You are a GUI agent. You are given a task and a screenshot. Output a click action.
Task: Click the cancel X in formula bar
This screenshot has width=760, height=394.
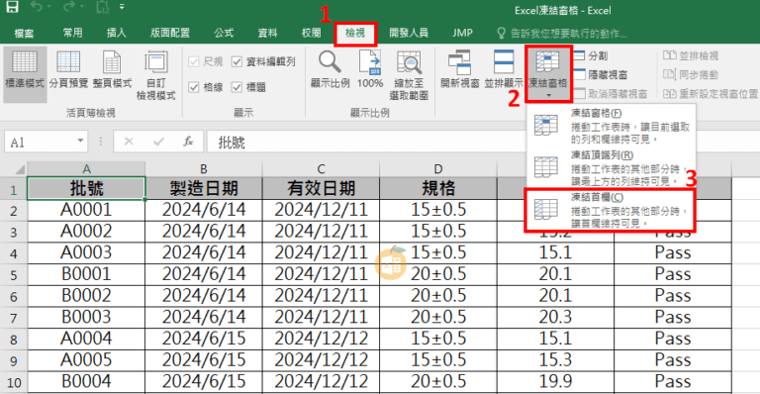(129, 142)
